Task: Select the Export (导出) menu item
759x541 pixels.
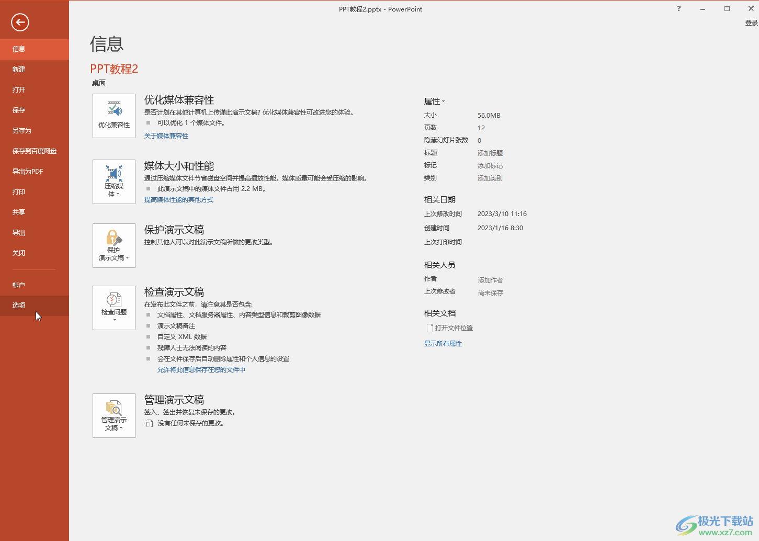Action: pos(35,233)
